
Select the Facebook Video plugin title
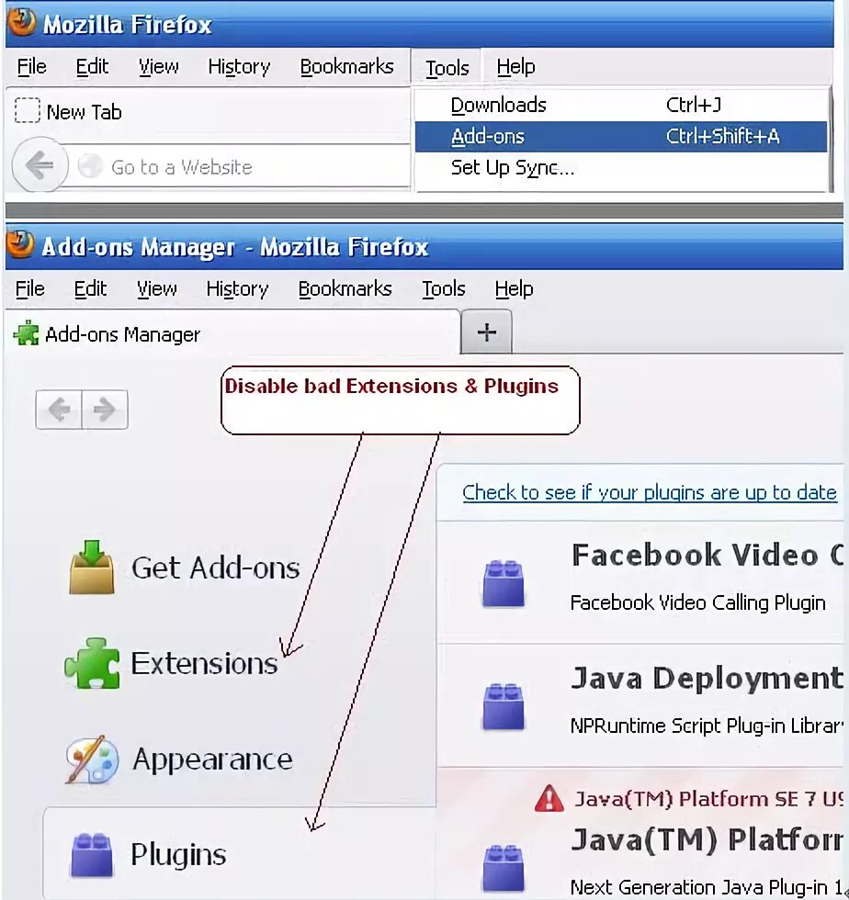[707, 555]
